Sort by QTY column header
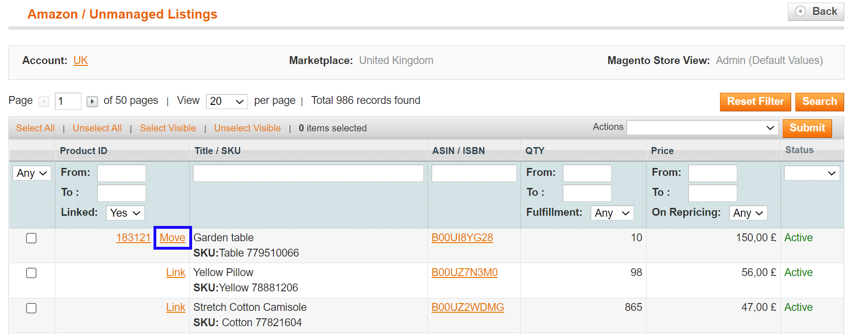 click(x=535, y=151)
